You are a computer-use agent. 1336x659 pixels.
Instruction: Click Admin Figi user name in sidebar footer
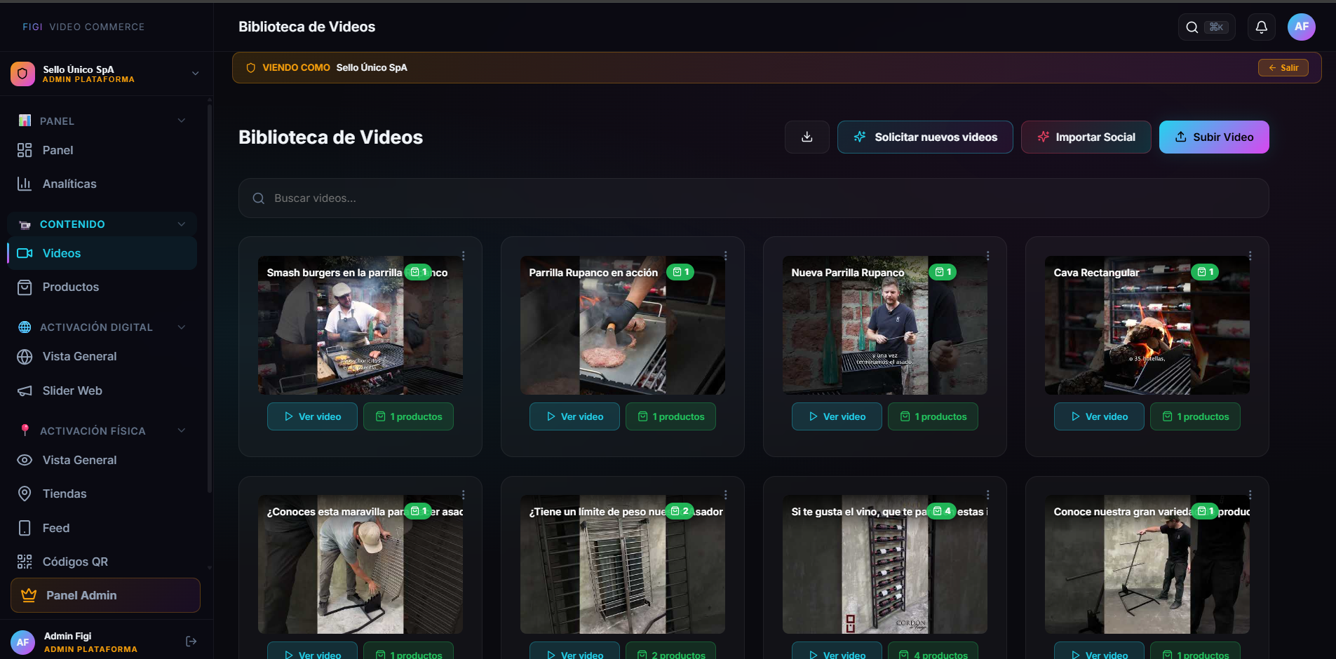pos(67,636)
